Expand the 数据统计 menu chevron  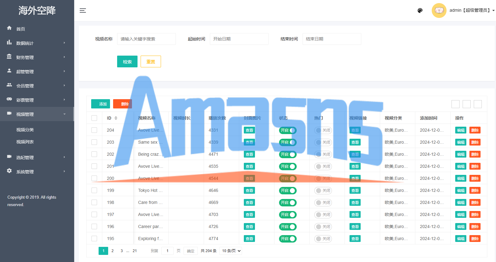64,43
